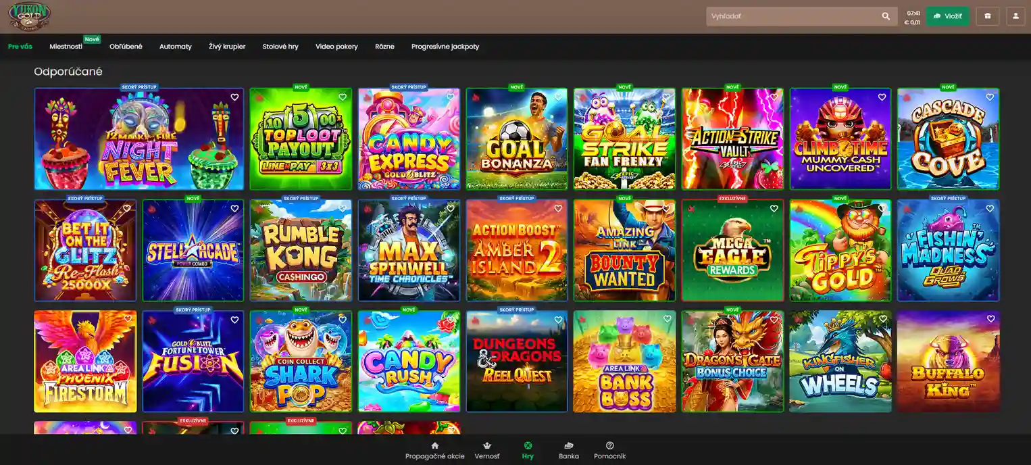Toggle heart on Shark Pop
Image resolution: width=1031 pixels, height=465 pixels.
point(343,319)
